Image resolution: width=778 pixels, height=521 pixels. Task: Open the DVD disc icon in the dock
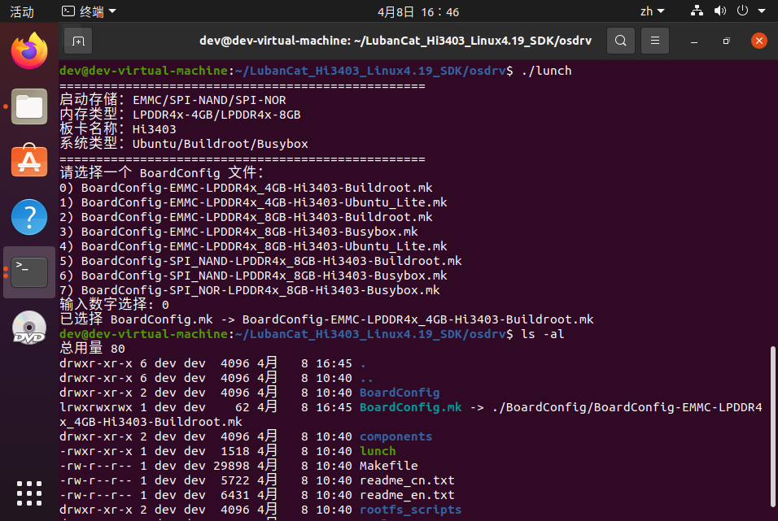click(x=29, y=328)
